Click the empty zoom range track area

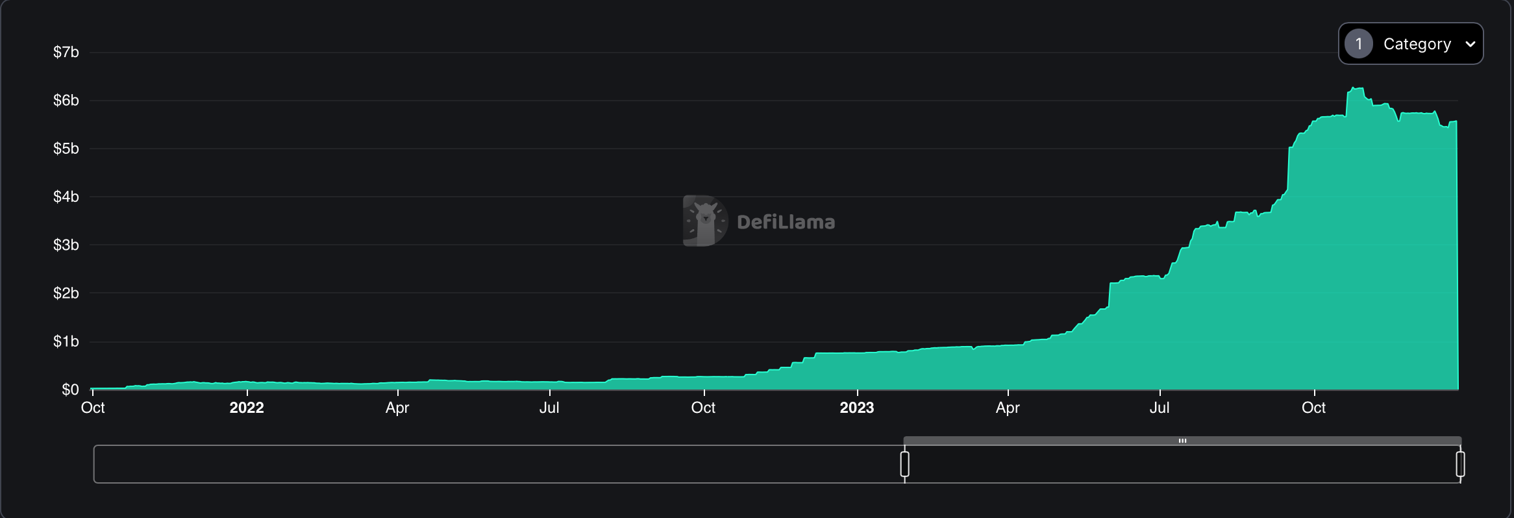[499, 464]
